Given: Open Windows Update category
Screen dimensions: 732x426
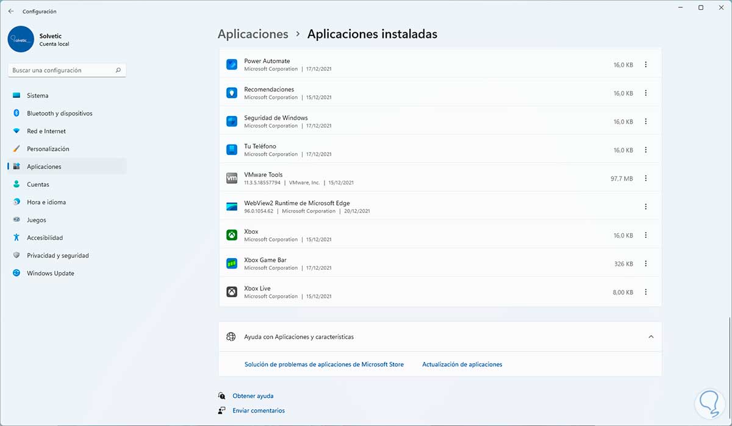Looking at the screenshot, I should [x=67, y=273].
